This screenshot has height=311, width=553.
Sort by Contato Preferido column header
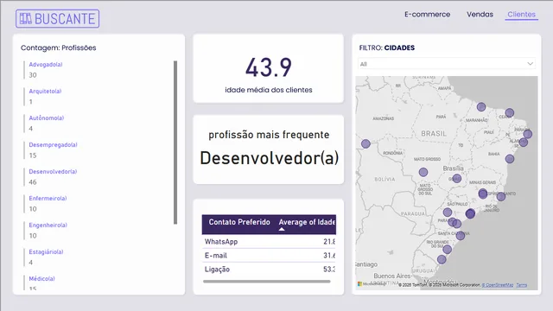coord(239,222)
